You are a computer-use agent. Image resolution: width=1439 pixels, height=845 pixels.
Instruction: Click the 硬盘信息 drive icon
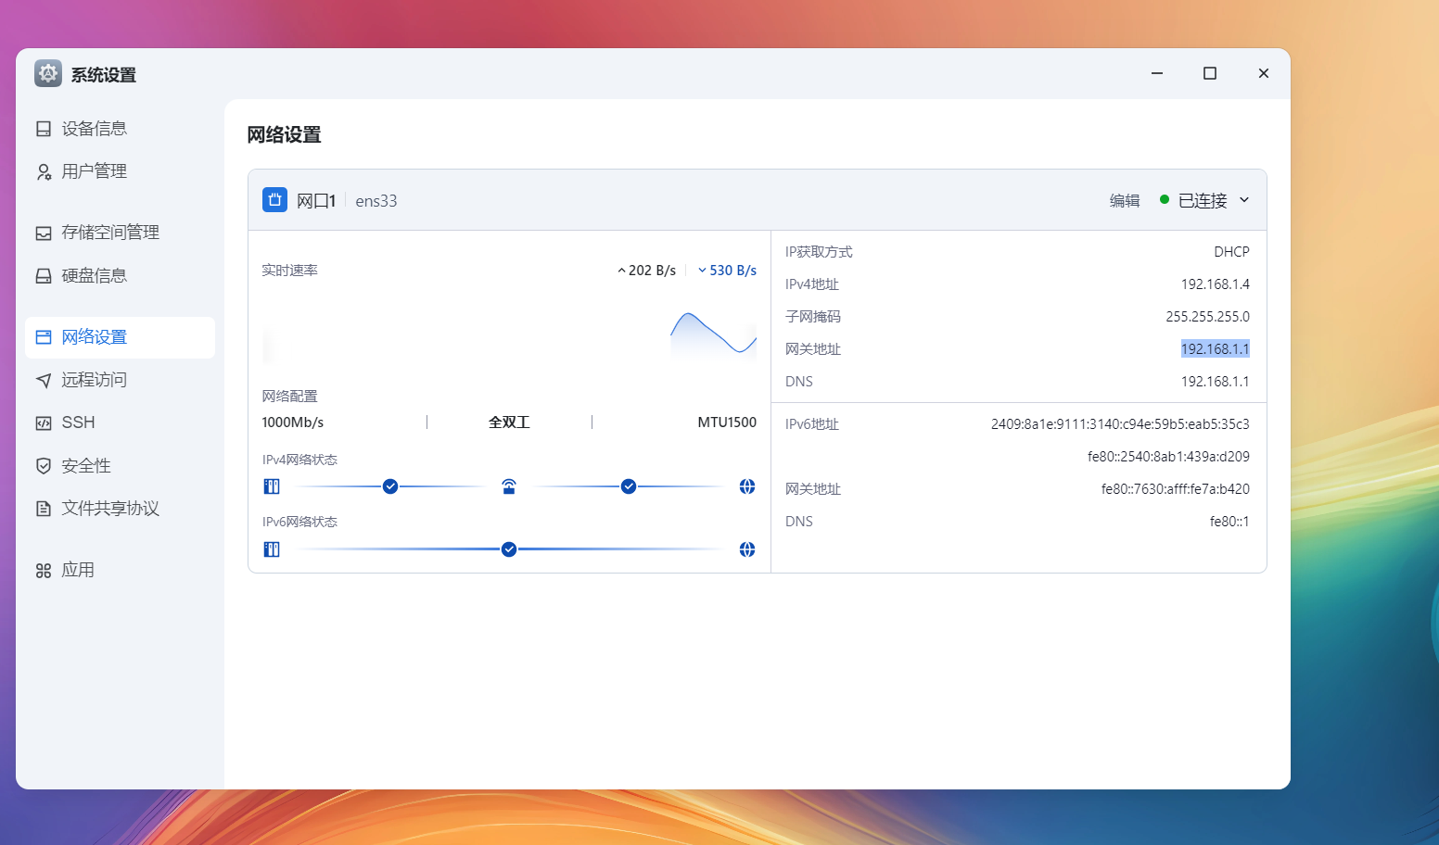click(44, 276)
